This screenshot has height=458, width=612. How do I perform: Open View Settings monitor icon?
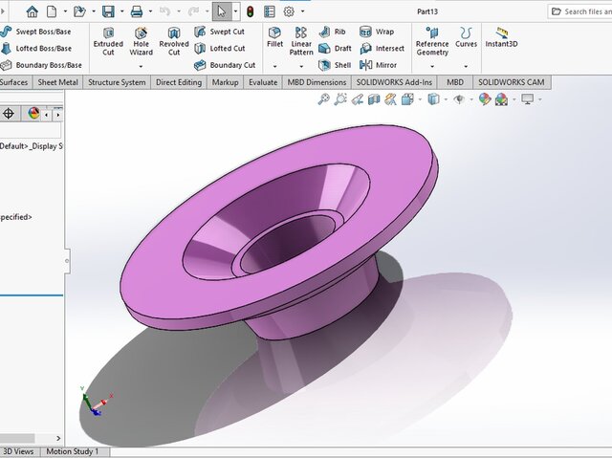tap(527, 99)
